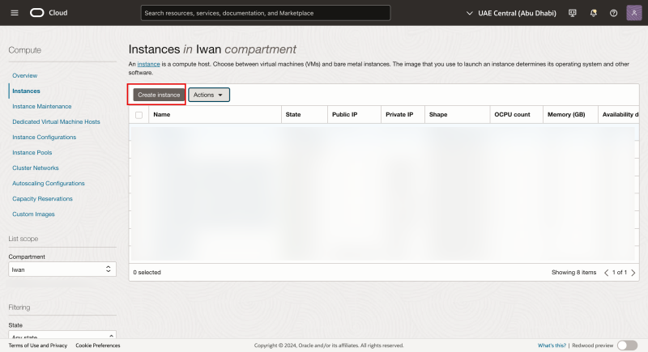648x352 pixels.
Task: Click the search resources input field
Action: [265, 13]
